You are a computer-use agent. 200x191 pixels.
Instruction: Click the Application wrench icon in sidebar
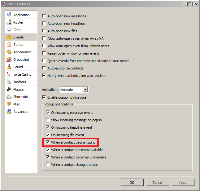9,15
